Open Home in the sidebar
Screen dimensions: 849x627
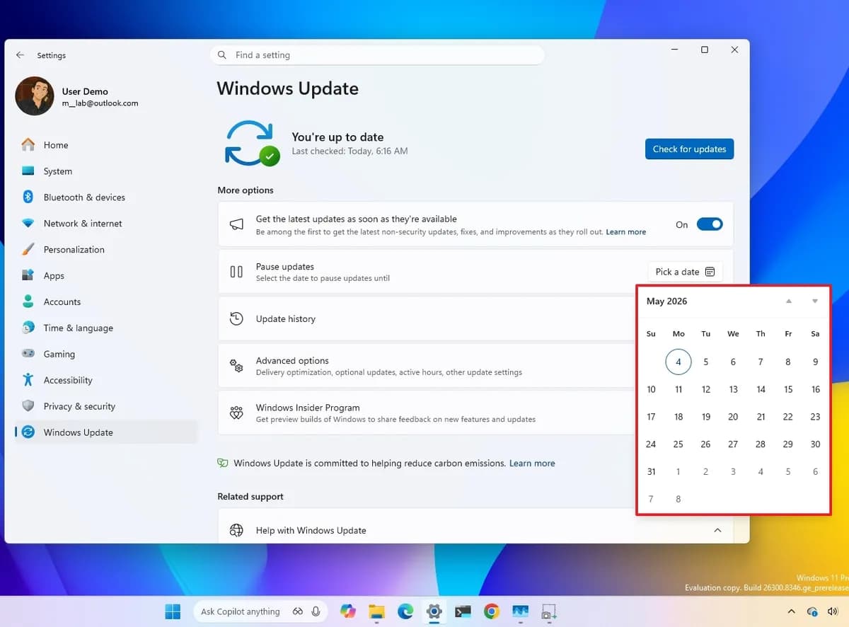click(106, 145)
